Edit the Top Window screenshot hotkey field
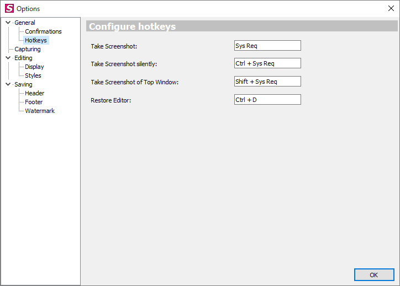 [x=267, y=82]
